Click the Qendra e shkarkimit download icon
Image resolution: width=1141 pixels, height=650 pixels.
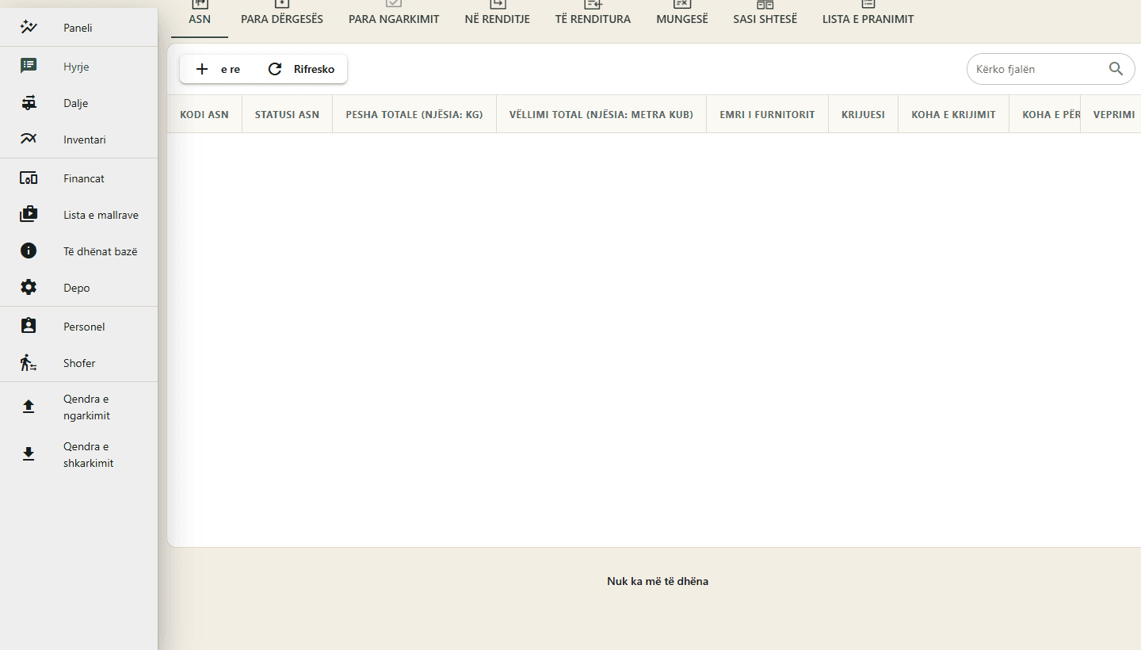29,454
